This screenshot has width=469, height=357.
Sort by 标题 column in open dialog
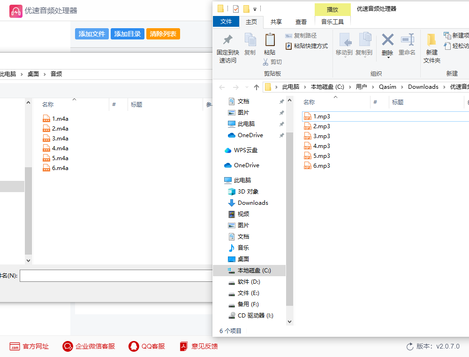(136, 105)
